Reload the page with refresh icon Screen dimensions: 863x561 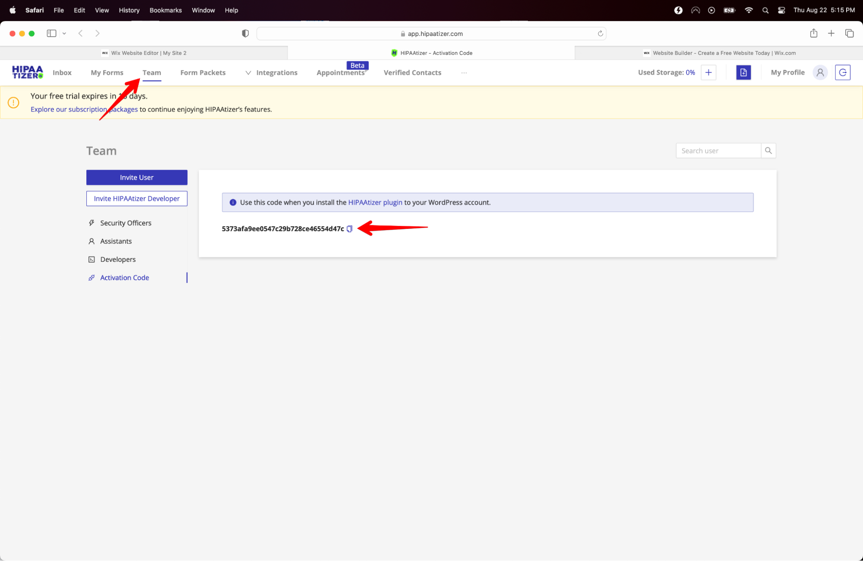click(x=600, y=34)
